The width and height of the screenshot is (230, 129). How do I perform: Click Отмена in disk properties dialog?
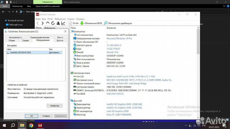46,116
